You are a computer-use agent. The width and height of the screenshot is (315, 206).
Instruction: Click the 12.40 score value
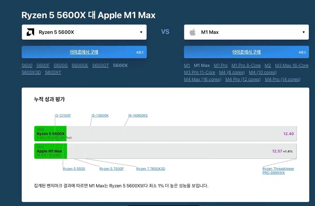coord(288,134)
